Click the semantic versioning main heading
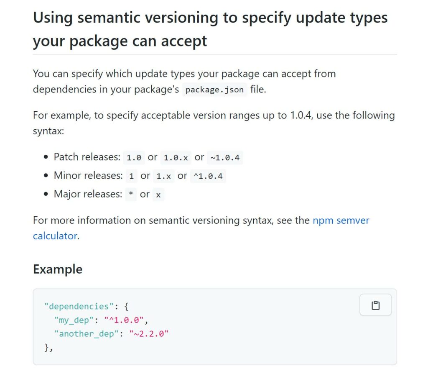The width and height of the screenshot is (428, 374). (210, 29)
